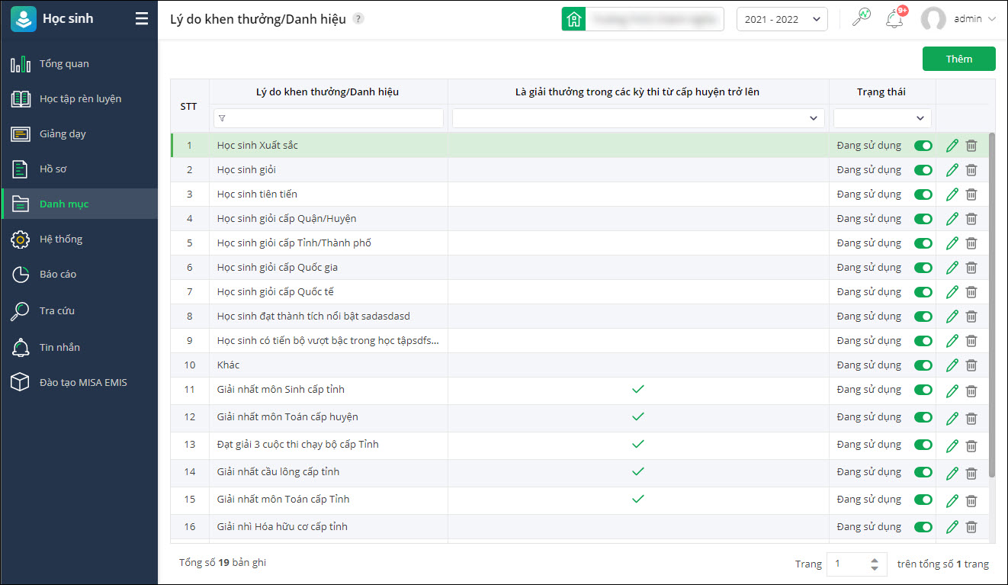Delete the Khác row
This screenshot has height=585, width=1008.
[971, 365]
